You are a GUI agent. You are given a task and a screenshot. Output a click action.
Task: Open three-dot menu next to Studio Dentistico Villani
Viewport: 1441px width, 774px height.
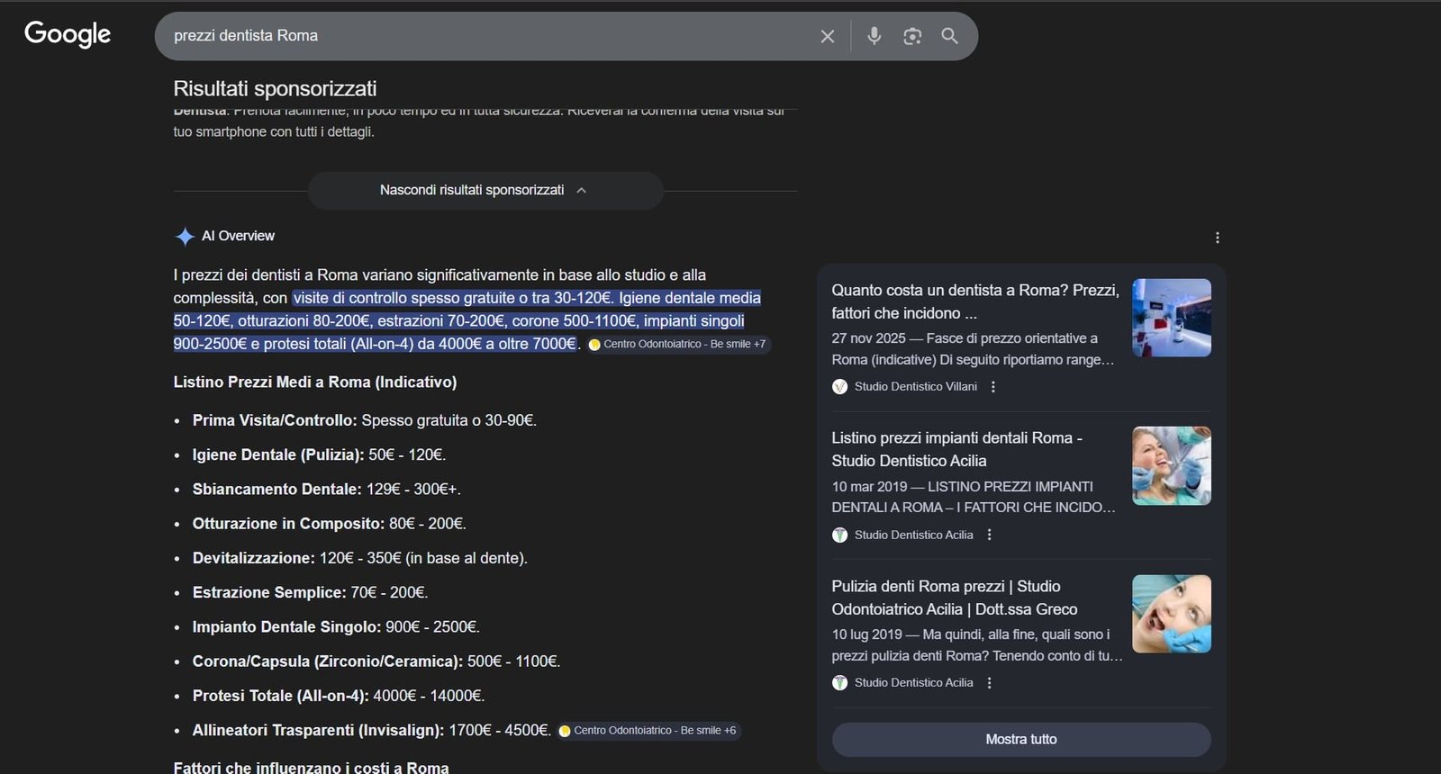point(993,387)
